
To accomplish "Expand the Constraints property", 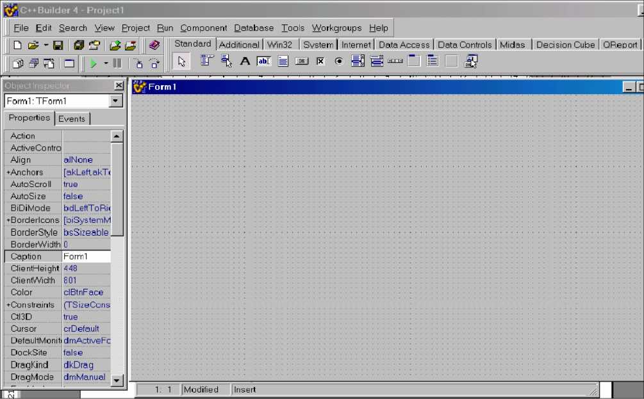I will pos(8,305).
